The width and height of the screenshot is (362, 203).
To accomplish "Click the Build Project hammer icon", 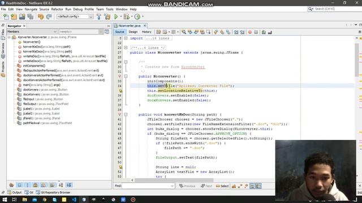I will 99,16.
